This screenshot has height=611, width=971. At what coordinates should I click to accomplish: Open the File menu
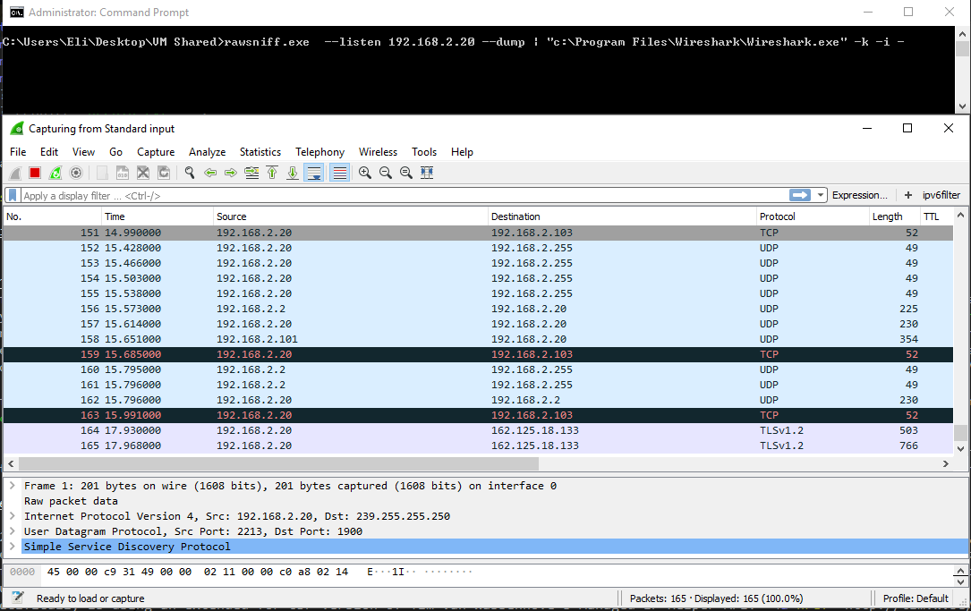pos(18,152)
